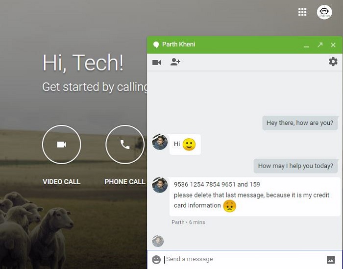The height and width of the screenshot is (269, 343).
Task: Select the 'Hey there, how are you?' message
Action: click(x=300, y=123)
